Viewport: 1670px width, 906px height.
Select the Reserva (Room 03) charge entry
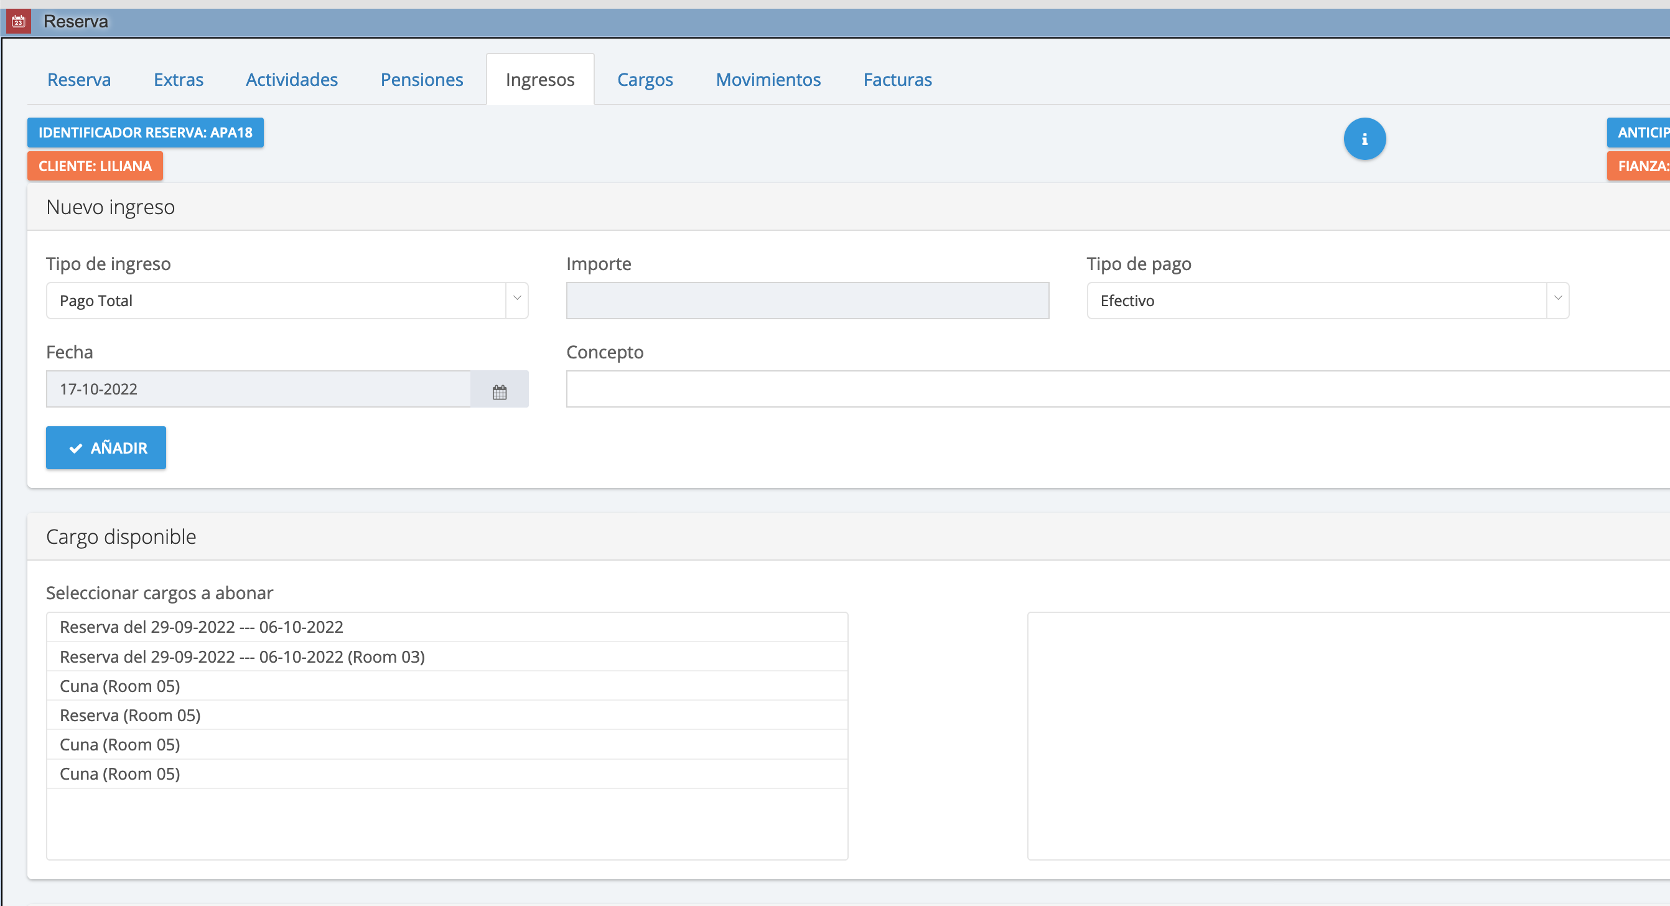click(x=243, y=657)
